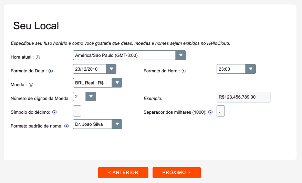
Task: Go back with the ANTERIOR button
Action: point(123,173)
